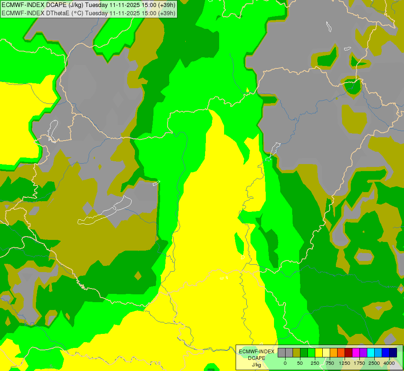Choose the cyan legend swatch

point(371,353)
